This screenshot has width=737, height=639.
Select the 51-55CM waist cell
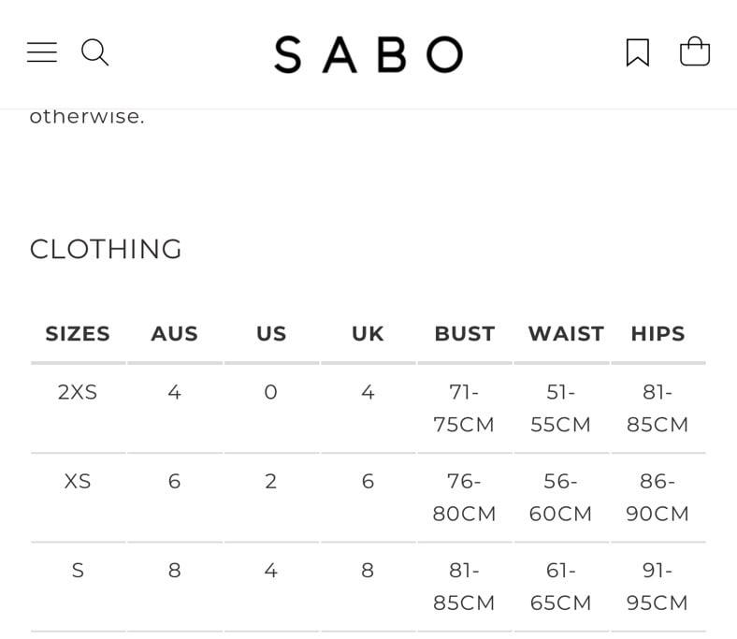pyautogui.click(x=560, y=408)
